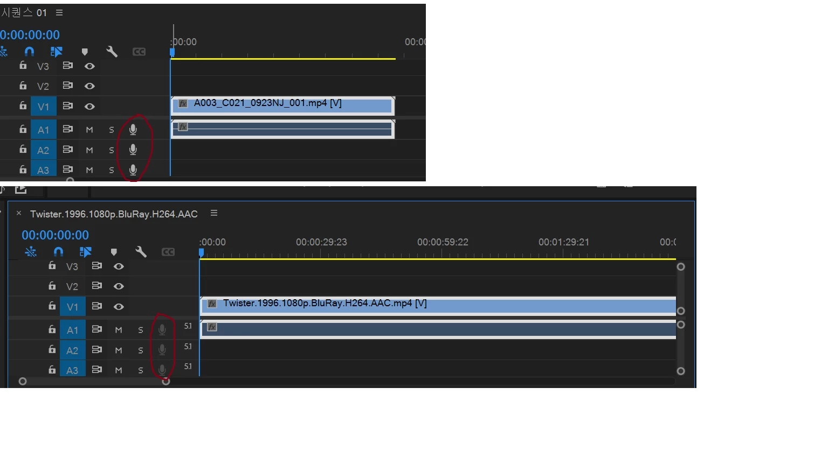828x465 pixels.
Task: Solo the A3 track in 시퀀스 01
Action: [112, 170]
